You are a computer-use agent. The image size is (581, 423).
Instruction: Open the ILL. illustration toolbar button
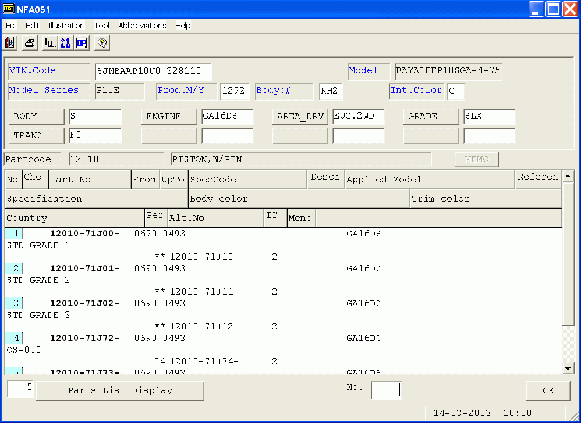tap(50, 43)
